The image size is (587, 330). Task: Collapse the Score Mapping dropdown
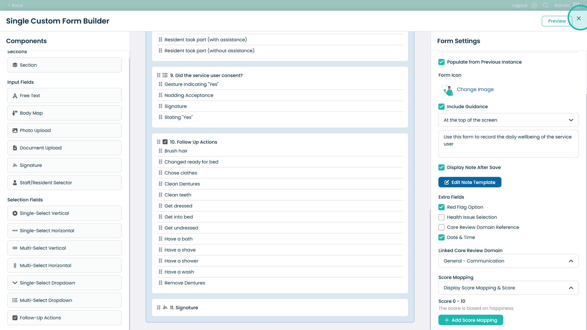coord(508,288)
